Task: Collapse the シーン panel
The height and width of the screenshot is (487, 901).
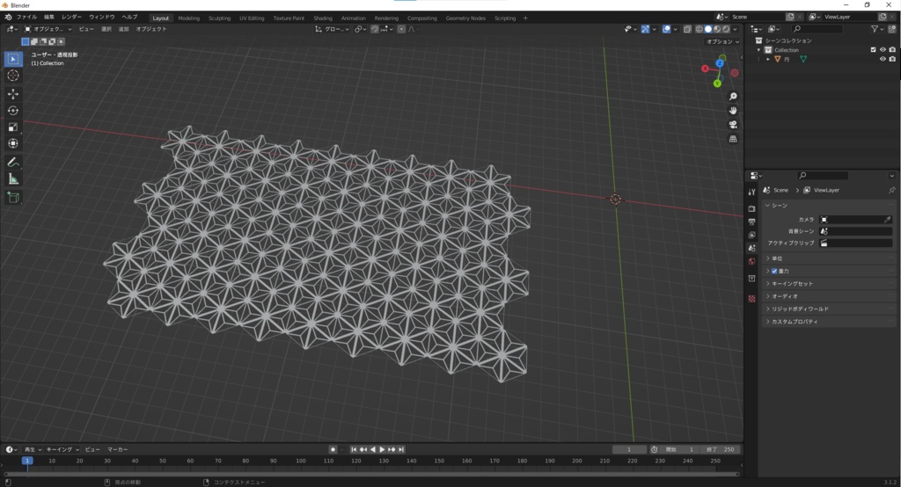Action: click(x=827, y=206)
